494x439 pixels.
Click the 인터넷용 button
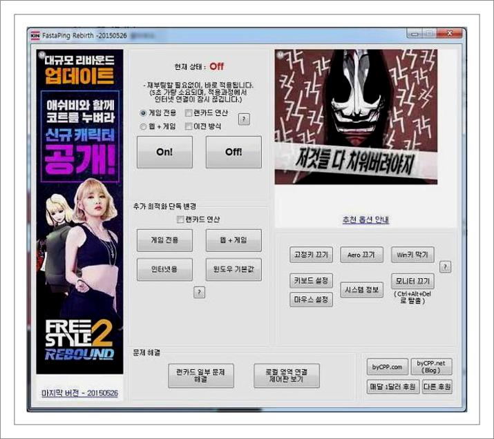tap(164, 269)
